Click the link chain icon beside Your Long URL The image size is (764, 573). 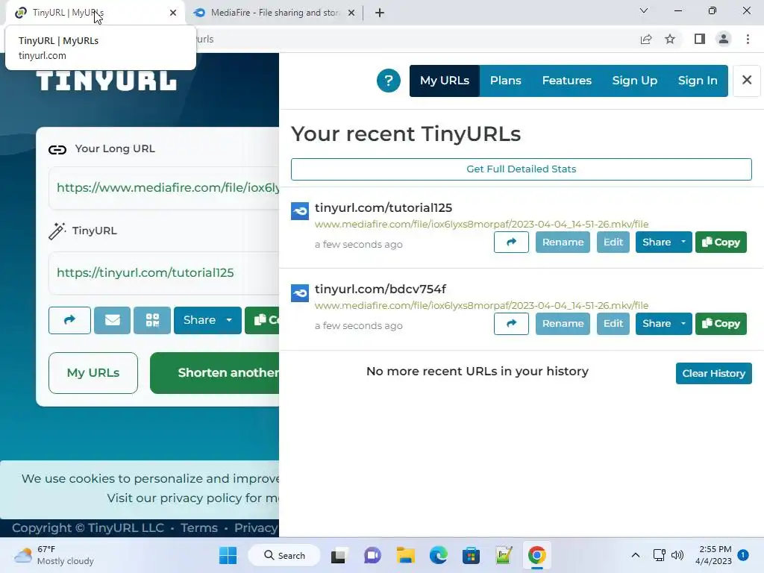pyautogui.click(x=57, y=149)
